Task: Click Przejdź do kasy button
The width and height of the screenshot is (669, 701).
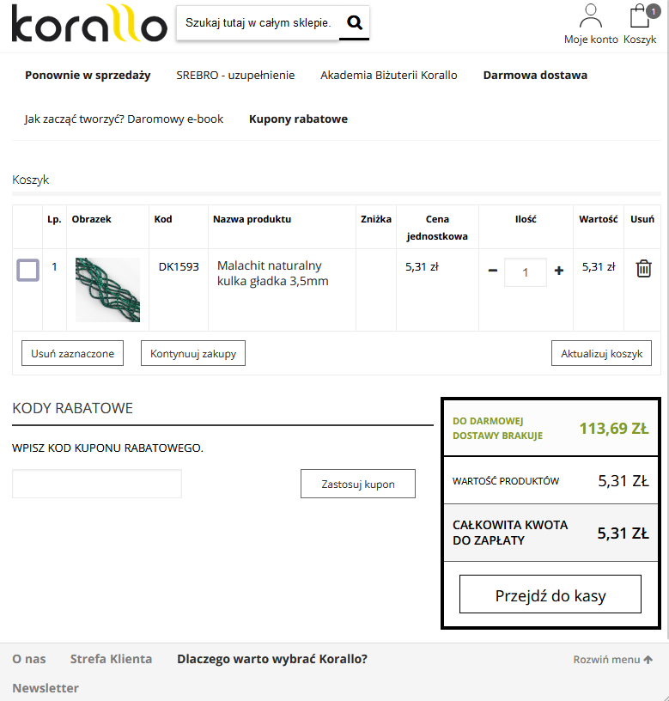Action: tap(550, 594)
